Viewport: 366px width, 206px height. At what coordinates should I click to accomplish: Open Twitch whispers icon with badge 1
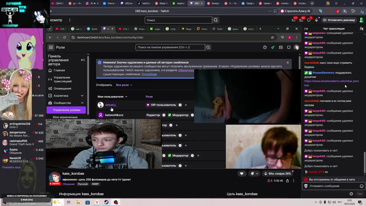309,20
